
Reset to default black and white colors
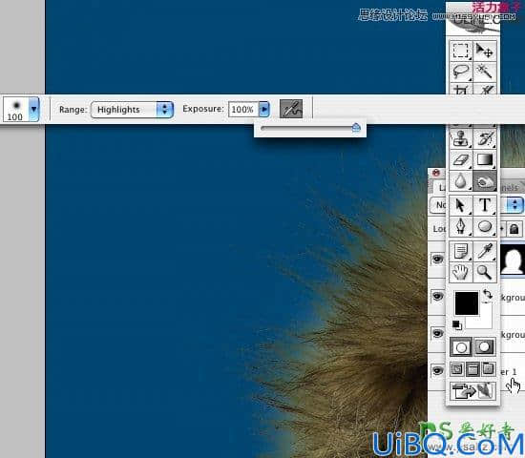click(456, 325)
